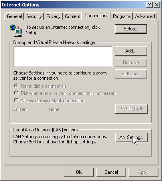162x181 pixels.
Task: Choose Dial whenever a network connection is not present
Action: coord(65,93)
